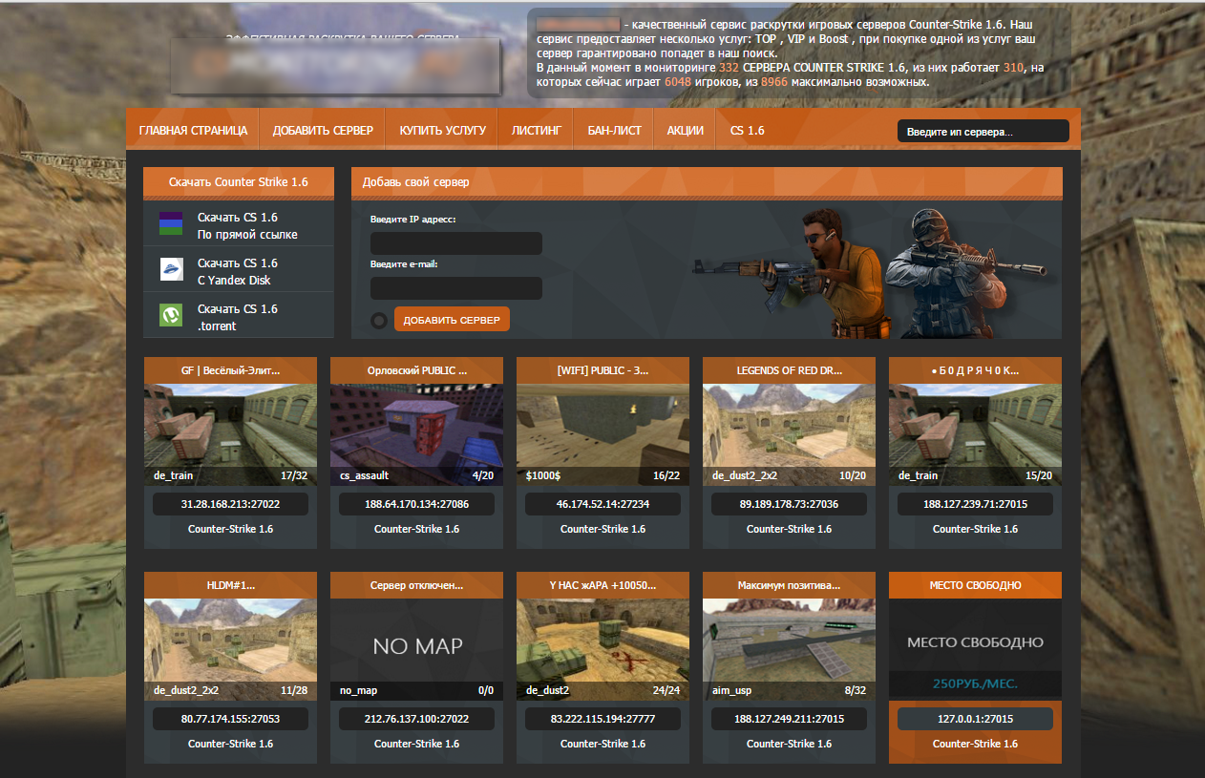1205x778 pixels.
Task: Click the Yandex Disk download icon
Action: coord(171,269)
